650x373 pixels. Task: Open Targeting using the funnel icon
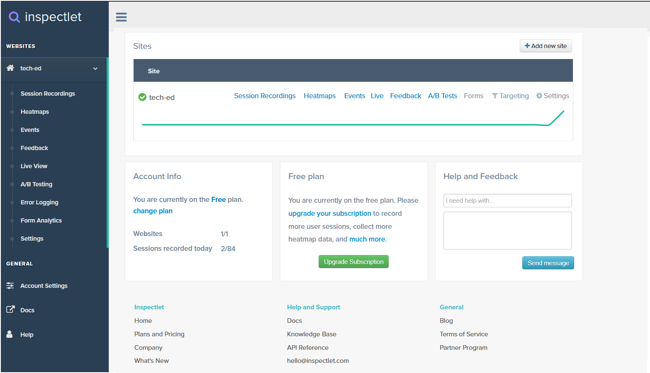point(494,96)
